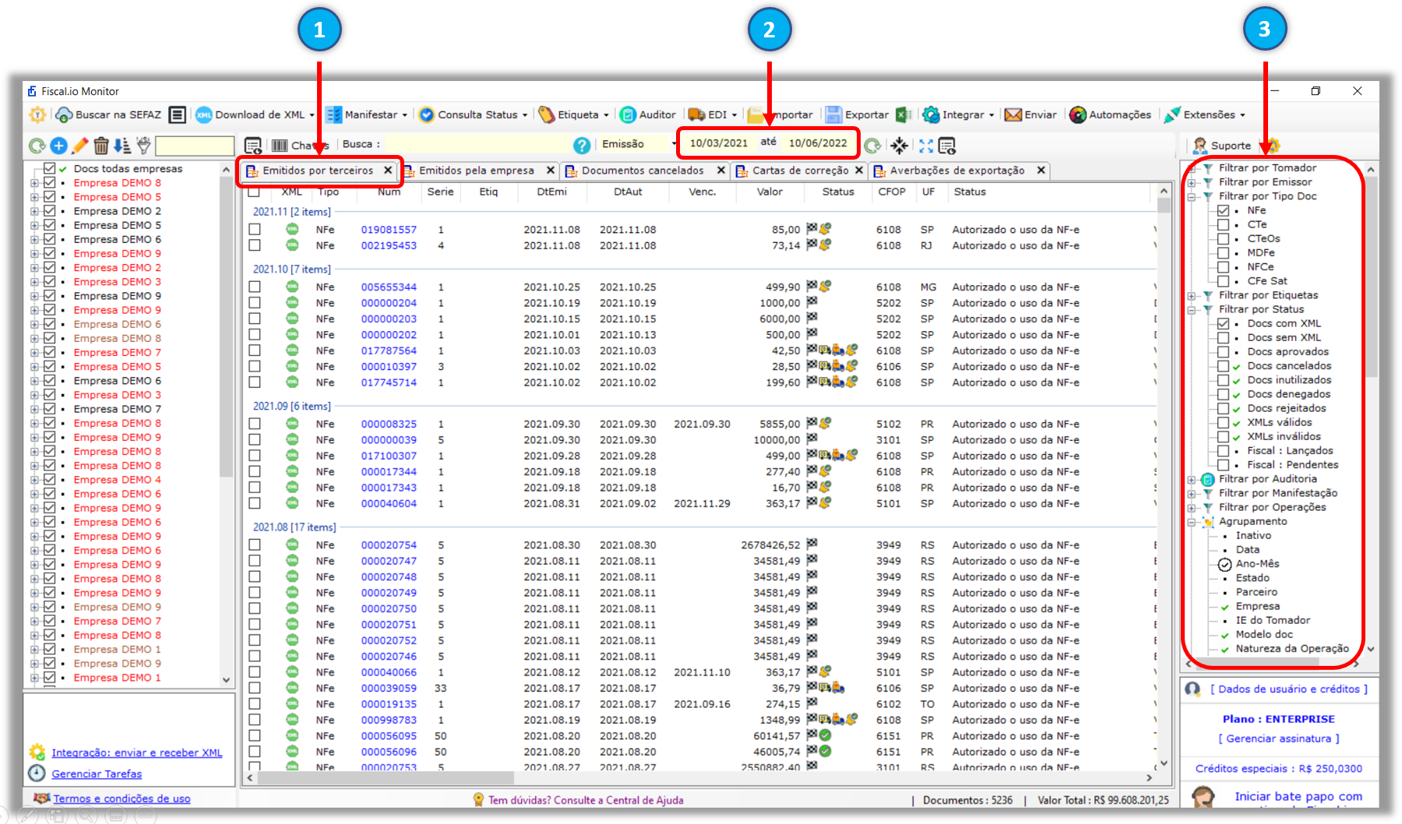Open the Extensões dropdown menu
Viewport: 1402px width, 824px height.
point(1243,115)
